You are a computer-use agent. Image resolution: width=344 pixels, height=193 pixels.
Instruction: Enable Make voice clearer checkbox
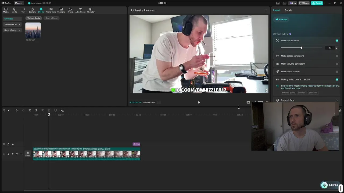click(x=337, y=72)
